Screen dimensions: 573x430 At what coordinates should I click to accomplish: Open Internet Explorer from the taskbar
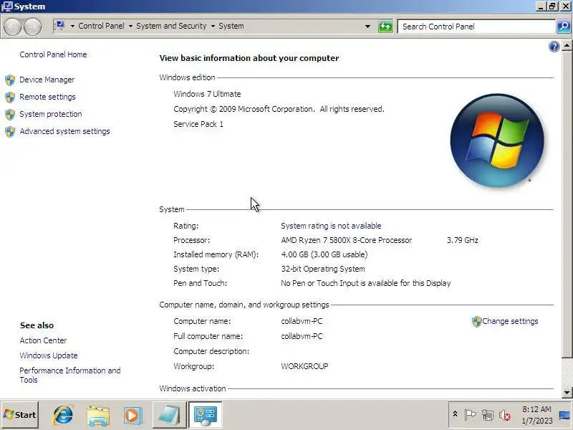(63, 415)
